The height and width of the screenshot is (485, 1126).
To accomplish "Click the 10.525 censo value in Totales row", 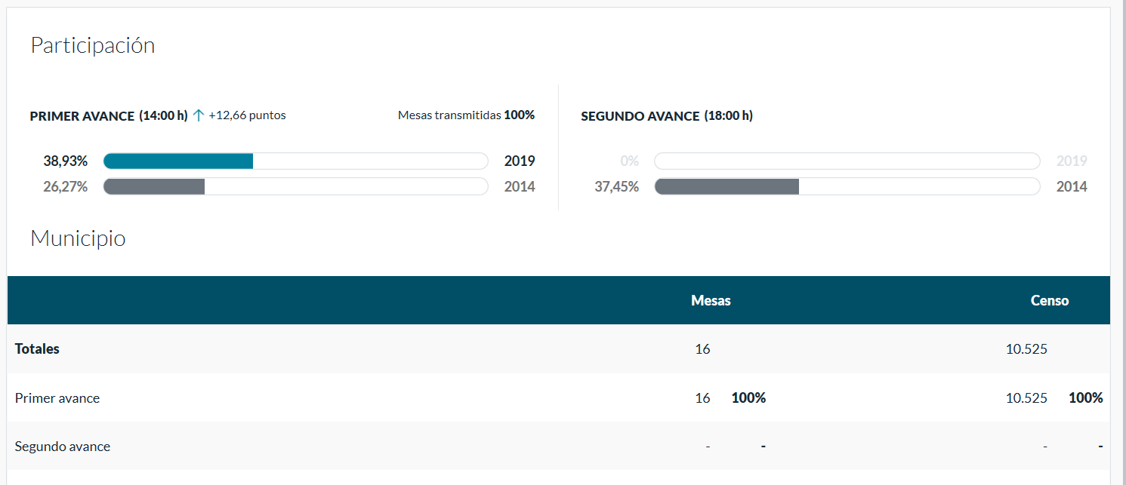I will click(1026, 349).
